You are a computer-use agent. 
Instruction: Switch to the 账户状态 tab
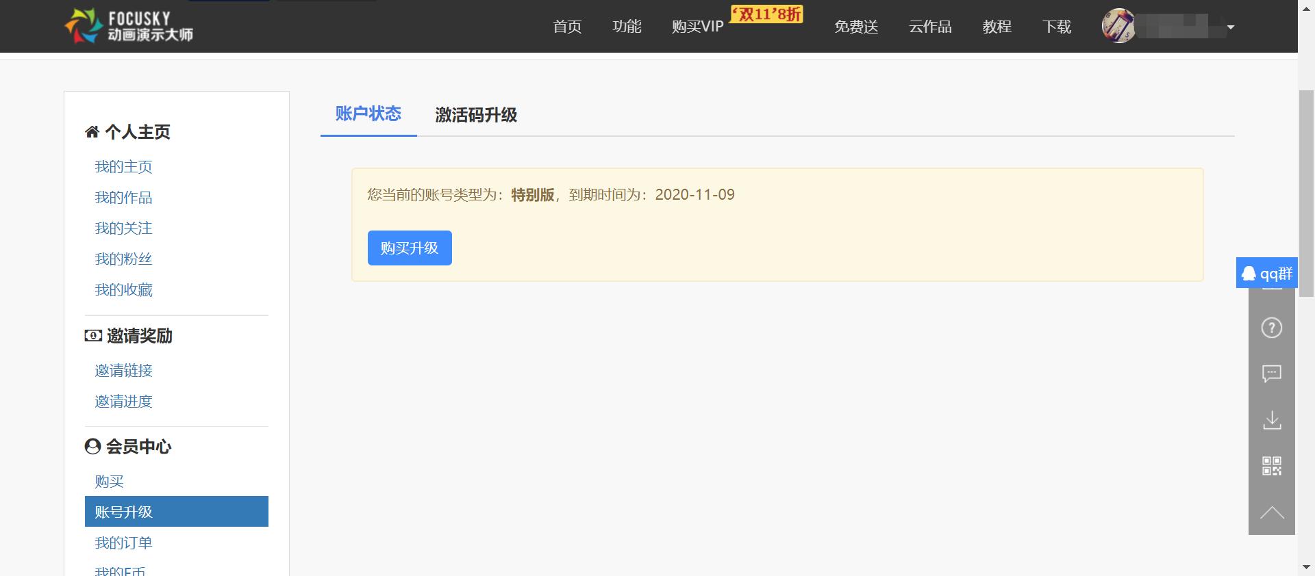pyautogui.click(x=368, y=114)
